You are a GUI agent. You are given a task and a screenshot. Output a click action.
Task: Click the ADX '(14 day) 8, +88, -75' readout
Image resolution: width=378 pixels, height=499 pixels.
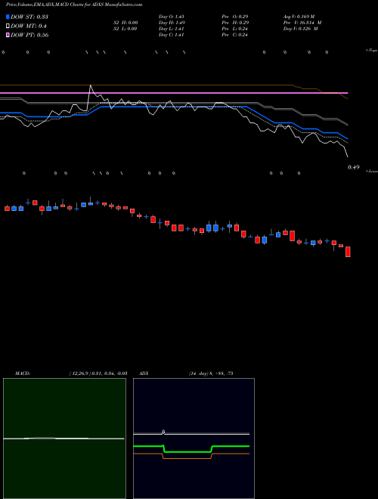[x=211, y=373]
